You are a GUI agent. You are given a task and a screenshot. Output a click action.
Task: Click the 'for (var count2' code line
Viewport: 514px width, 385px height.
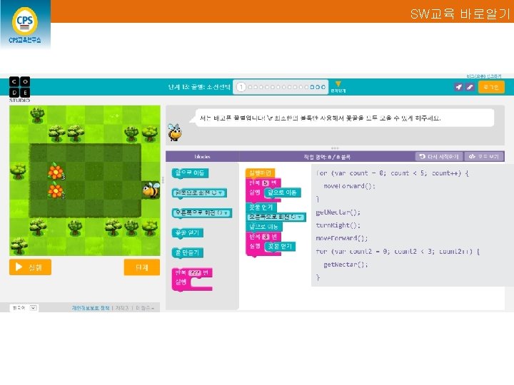398,252
